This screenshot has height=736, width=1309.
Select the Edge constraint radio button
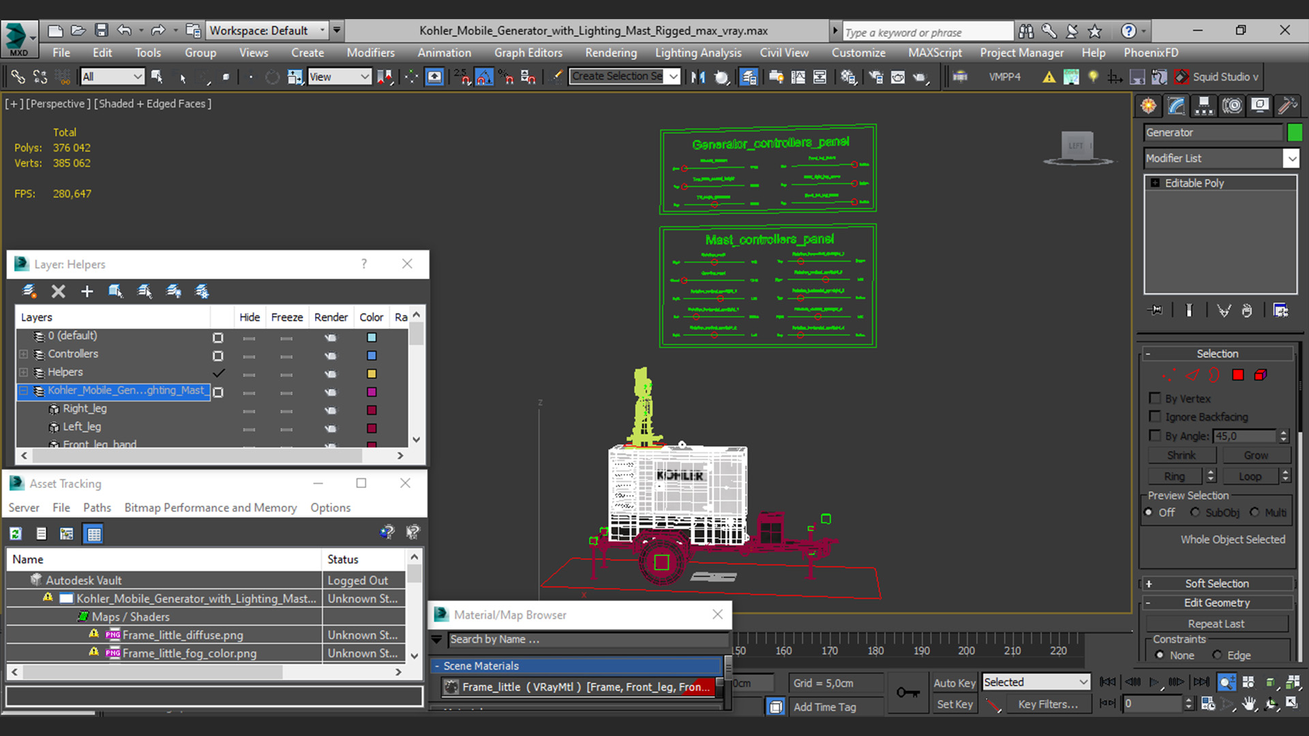pos(1217,655)
